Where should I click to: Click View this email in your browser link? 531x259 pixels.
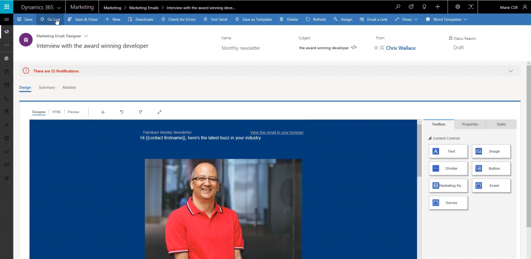click(277, 133)
